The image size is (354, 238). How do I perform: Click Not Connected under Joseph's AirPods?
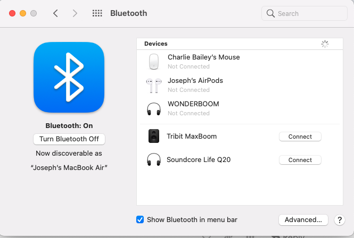[188, 90]
